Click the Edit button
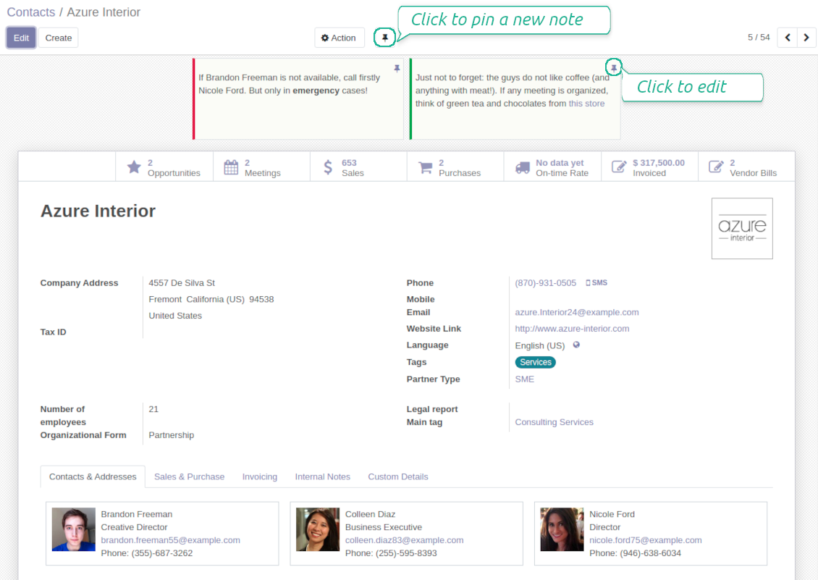 pyautogui.click(x=22, y=38)
